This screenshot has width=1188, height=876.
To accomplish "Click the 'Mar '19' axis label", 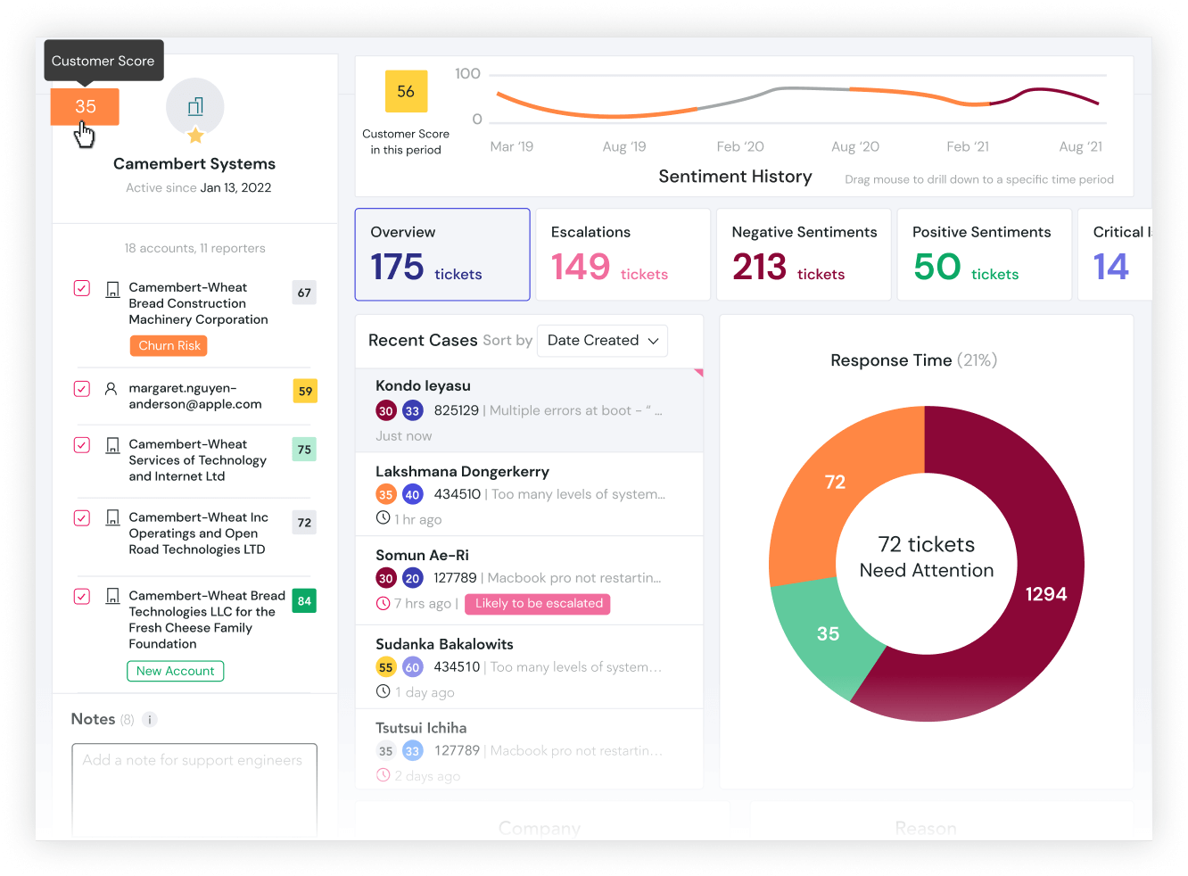I will tap(512, 147).
